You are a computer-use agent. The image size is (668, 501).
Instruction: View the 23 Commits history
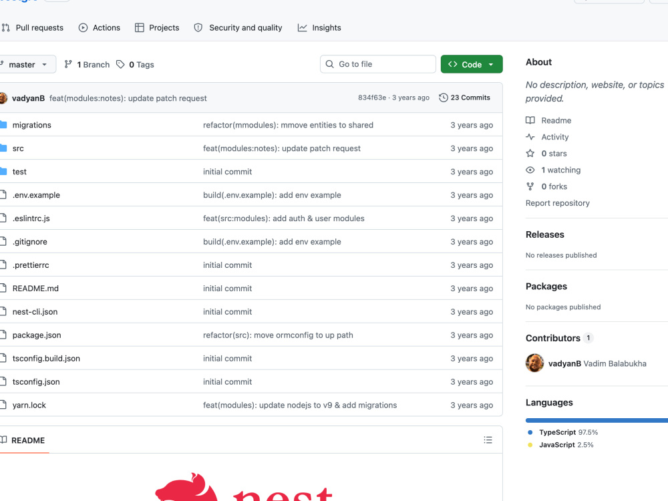(x=464, y=98)
